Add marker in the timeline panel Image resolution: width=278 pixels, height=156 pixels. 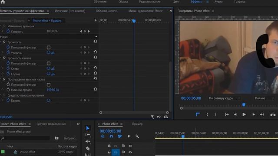tap(129, 136)
